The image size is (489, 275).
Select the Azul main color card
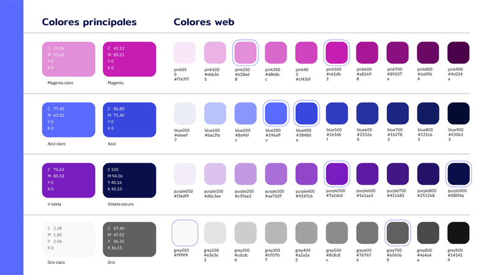click(x=130, y=120)
